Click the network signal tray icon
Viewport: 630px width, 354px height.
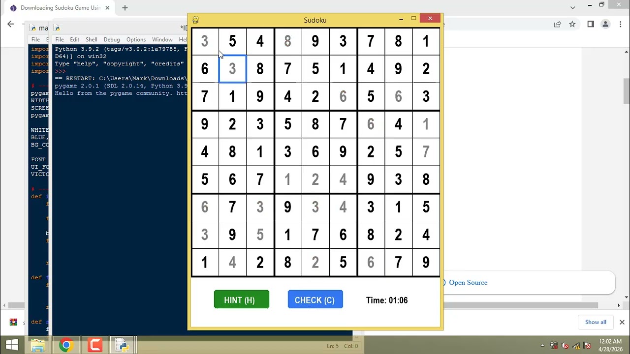[576, 346]
